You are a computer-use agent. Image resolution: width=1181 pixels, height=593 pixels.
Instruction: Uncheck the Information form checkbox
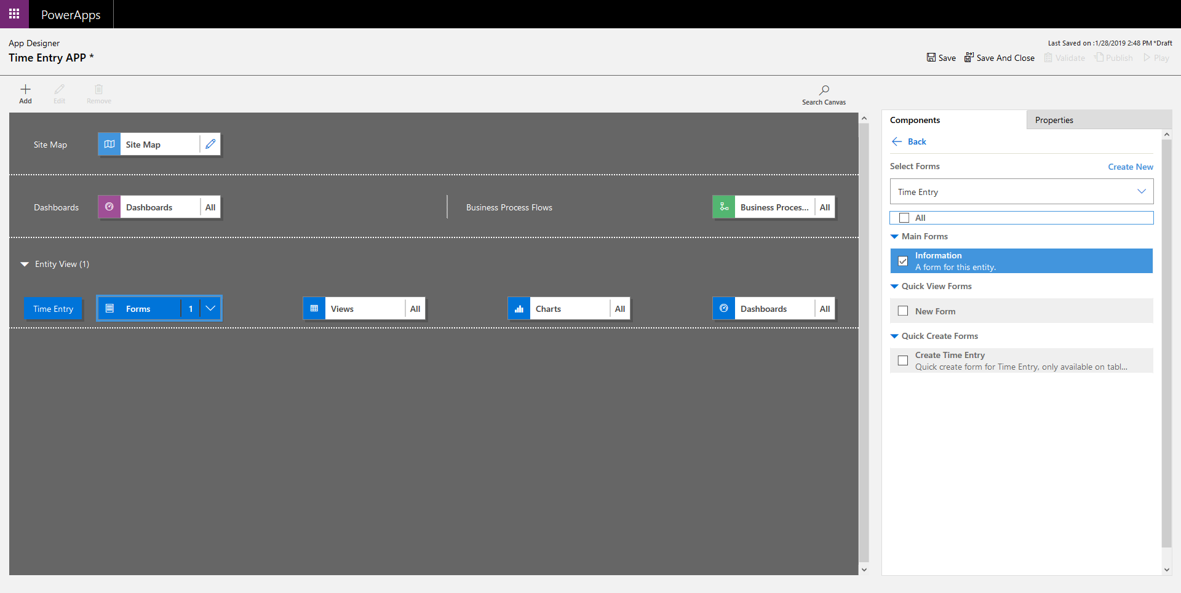(x=903, y=261)
